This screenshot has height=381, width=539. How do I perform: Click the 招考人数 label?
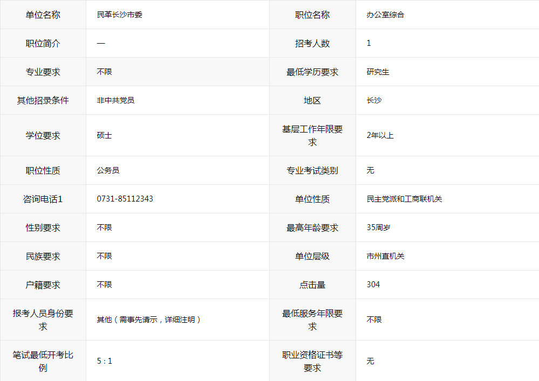click(312, 43)
